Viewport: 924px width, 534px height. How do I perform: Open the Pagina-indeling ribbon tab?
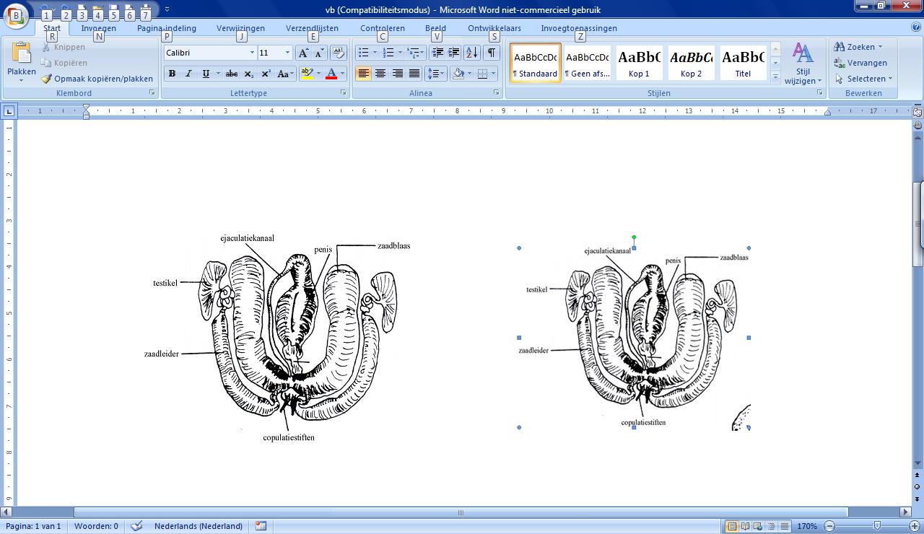[166, 28]
